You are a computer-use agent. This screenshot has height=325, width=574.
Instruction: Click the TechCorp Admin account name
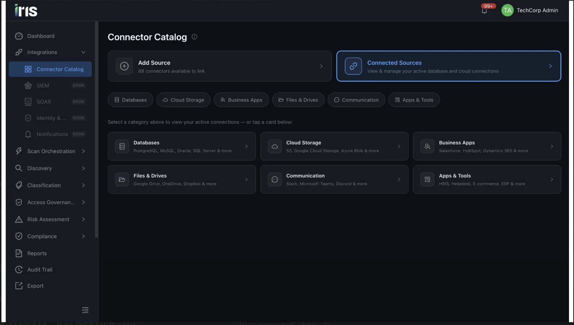coord(537,10)
